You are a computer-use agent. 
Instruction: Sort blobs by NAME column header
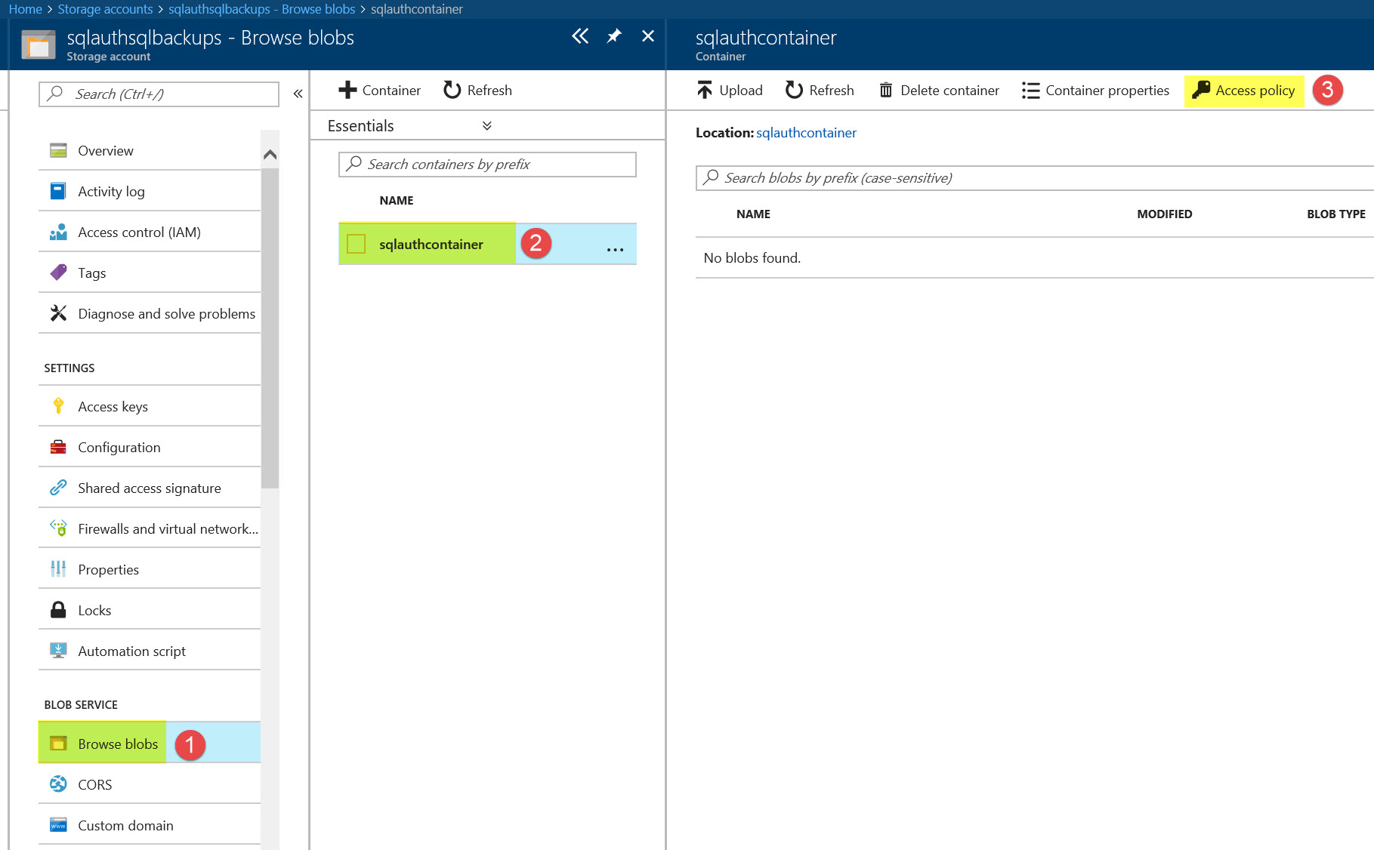click(x=753, y=214)
